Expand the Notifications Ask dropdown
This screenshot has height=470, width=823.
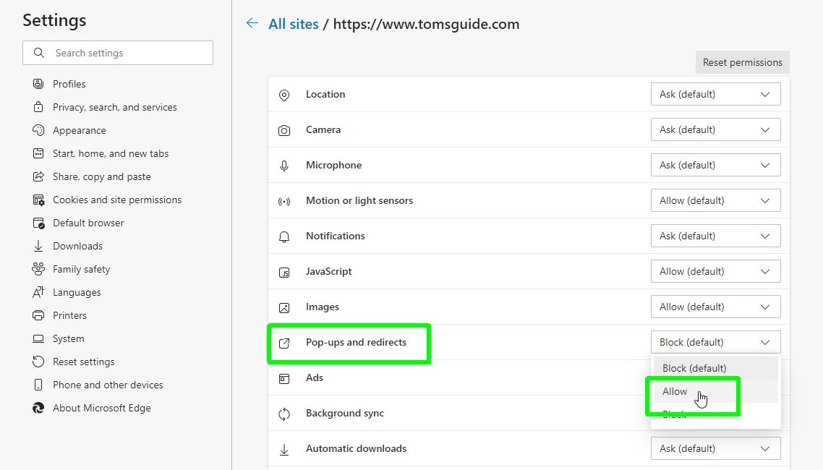[x=715, y=236]
